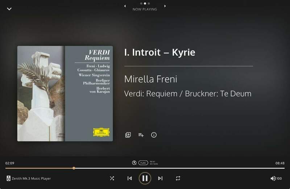Add album to library icon
The height and width of the screenshot is (189, 290).
(x=128, y=135)
